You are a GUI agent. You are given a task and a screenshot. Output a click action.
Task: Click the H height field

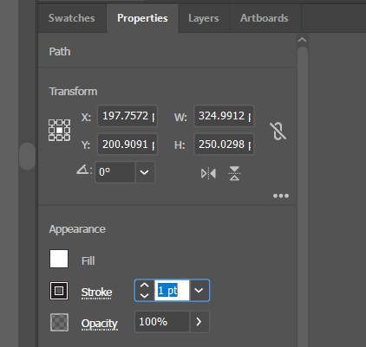[224, 145]
